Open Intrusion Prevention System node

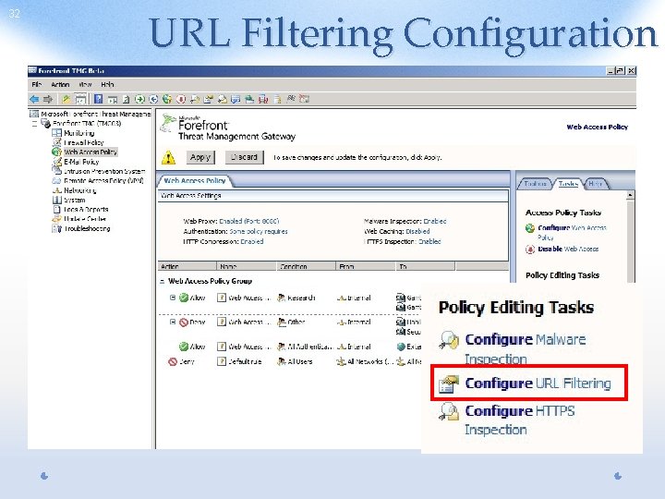coord(104,171)
